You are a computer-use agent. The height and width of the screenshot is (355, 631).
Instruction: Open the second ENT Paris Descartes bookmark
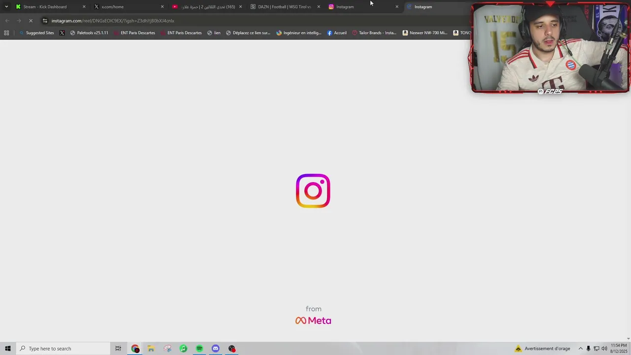(x=180, y=33)
